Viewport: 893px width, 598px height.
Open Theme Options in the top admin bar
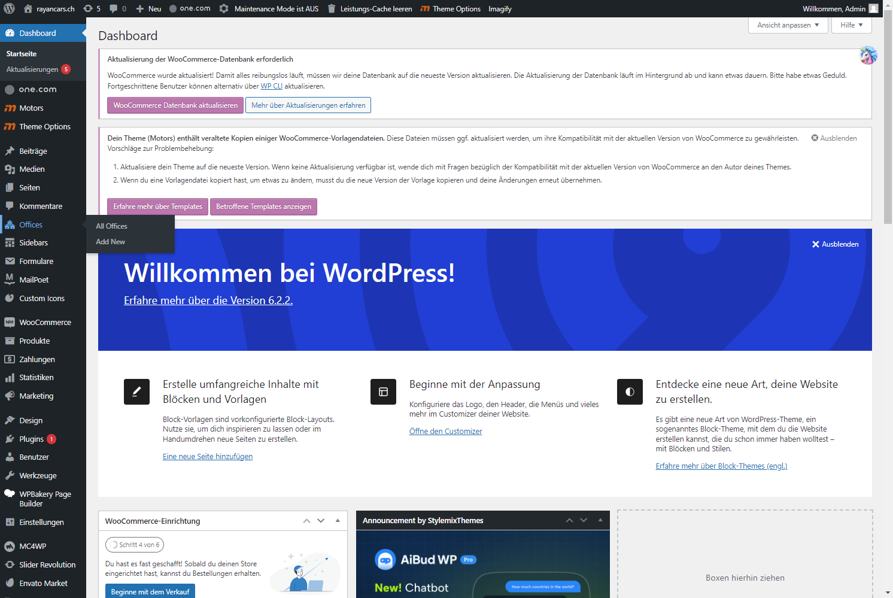[450, 8]
